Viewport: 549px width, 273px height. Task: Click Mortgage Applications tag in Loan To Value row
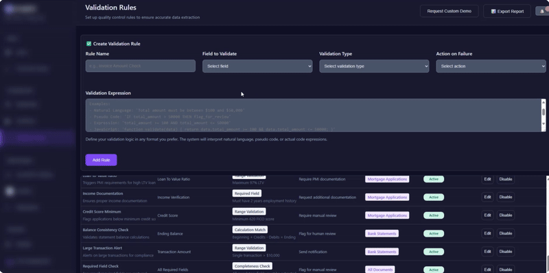pos(387,179)
